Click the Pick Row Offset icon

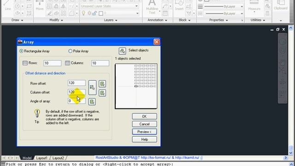(x=102, y=84)
